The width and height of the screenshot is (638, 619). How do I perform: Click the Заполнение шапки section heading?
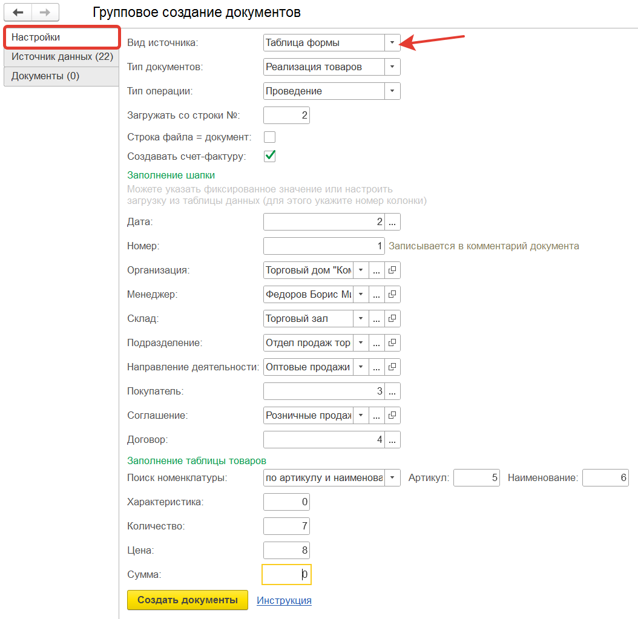[171, 175]
